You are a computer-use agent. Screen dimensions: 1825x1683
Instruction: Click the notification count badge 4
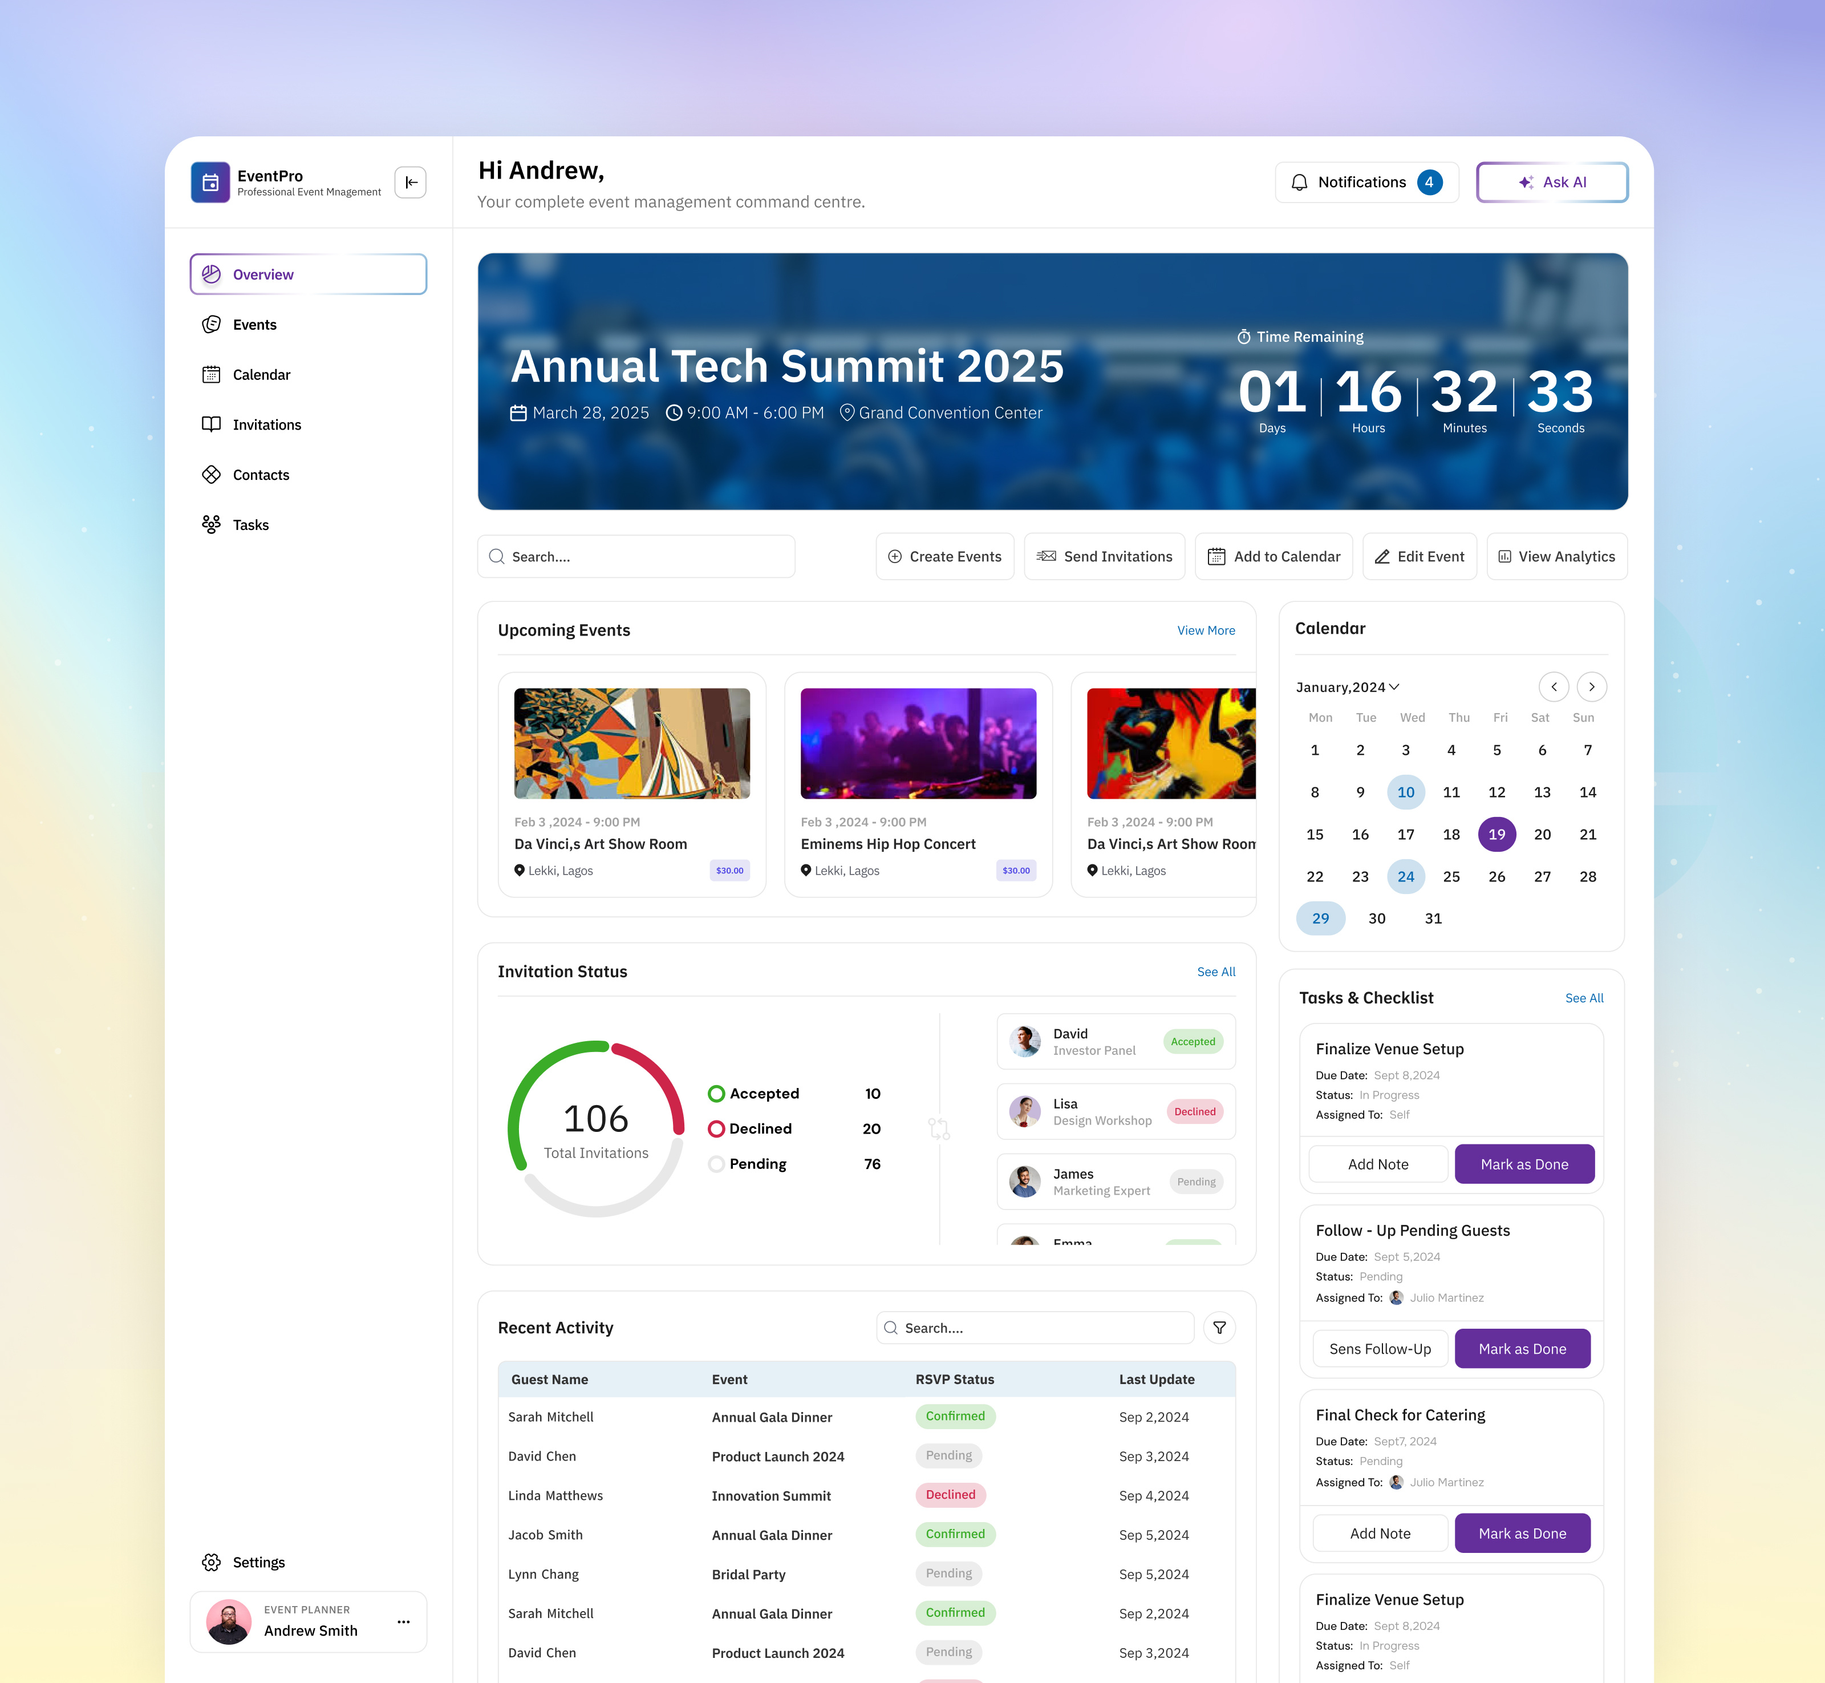tap(1429, 182)
